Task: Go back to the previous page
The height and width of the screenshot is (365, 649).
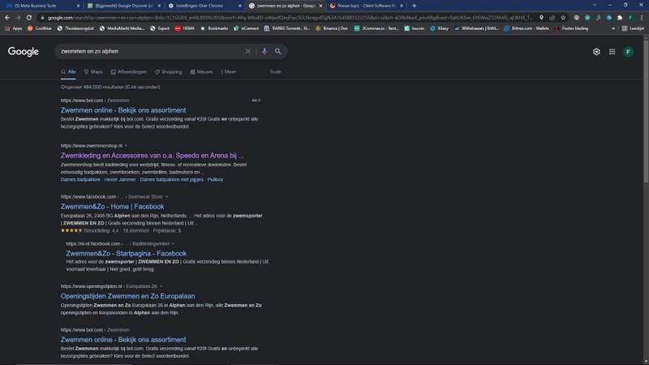Action: (x=7, y=18)
